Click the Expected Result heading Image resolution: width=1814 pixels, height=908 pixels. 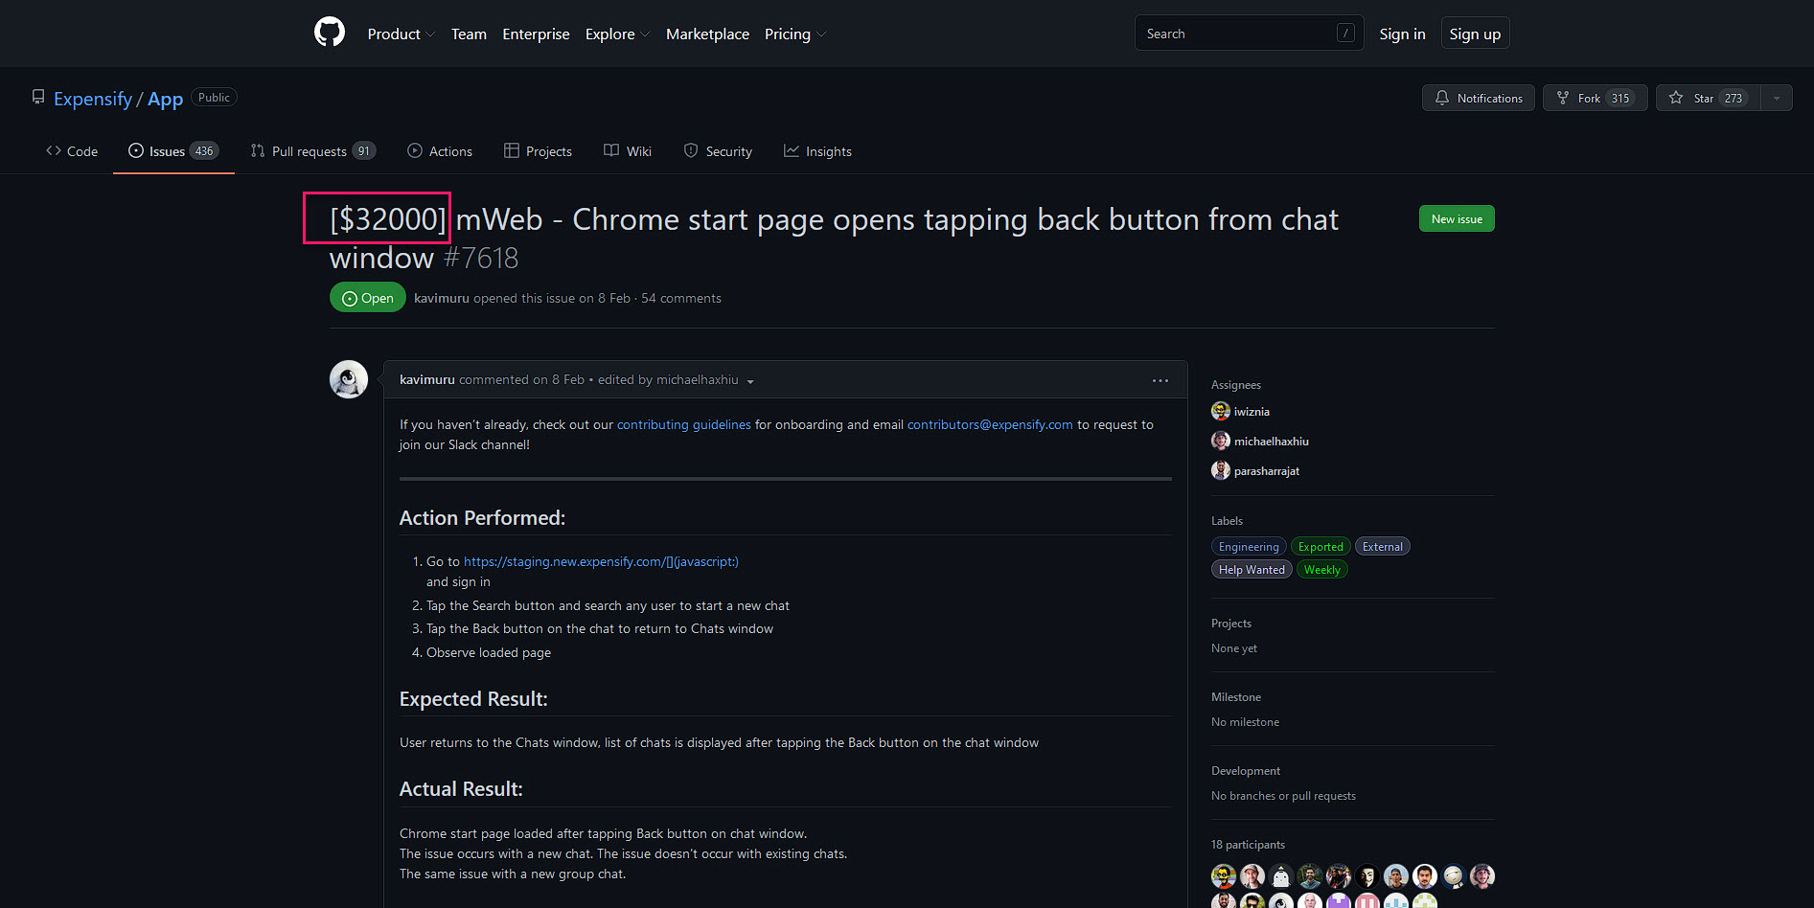point(473,699)
